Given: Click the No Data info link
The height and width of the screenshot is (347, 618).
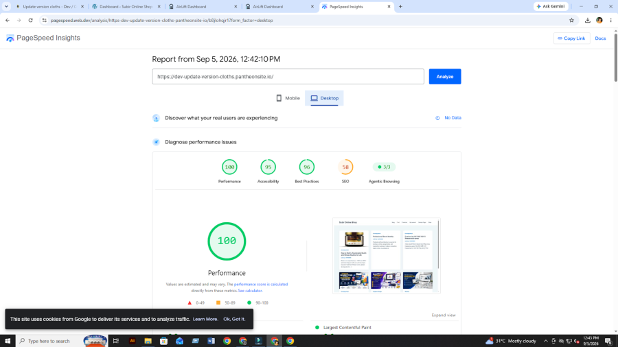Looking at the screenshot, I should [x=448, y=118].
